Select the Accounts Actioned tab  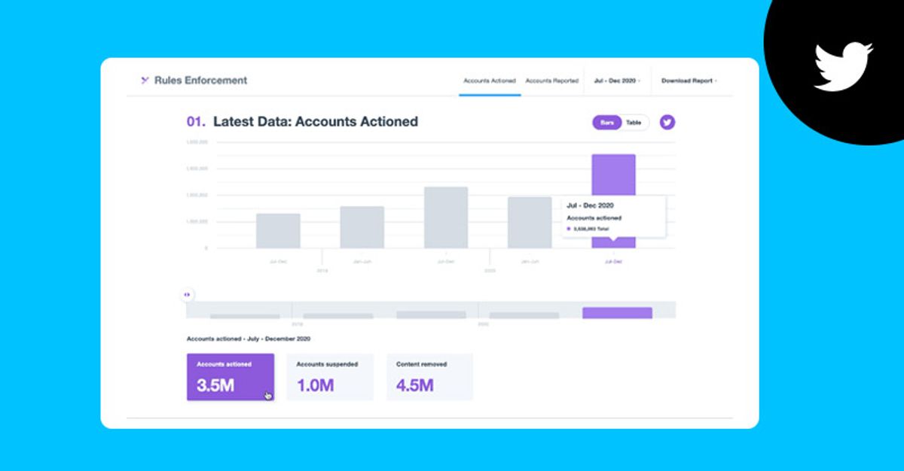pos(490,78)
